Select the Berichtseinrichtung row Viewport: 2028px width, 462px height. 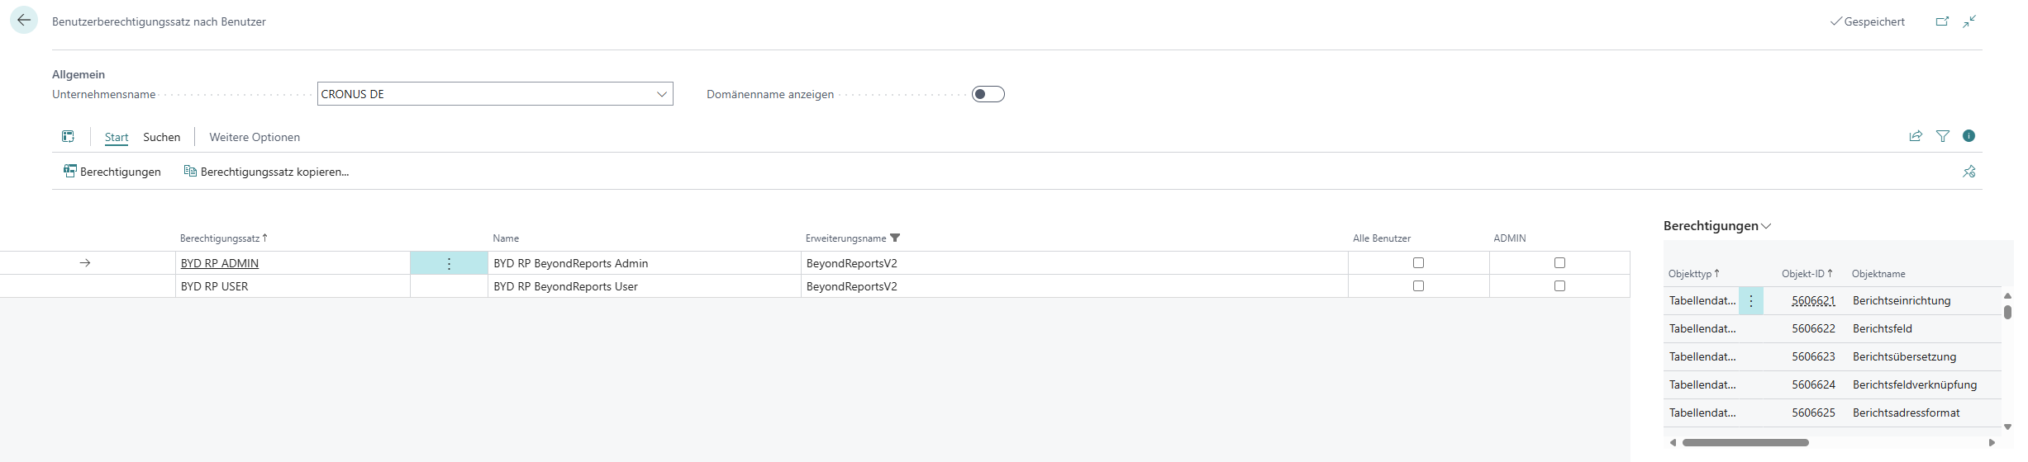tap(1832, 301)
